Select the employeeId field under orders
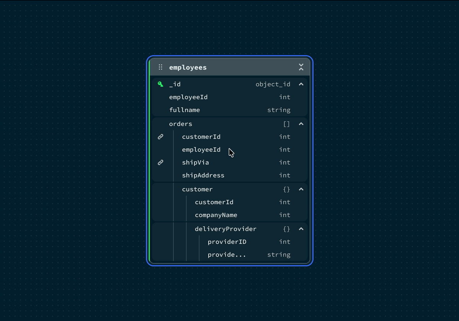 tap(201, 150)
